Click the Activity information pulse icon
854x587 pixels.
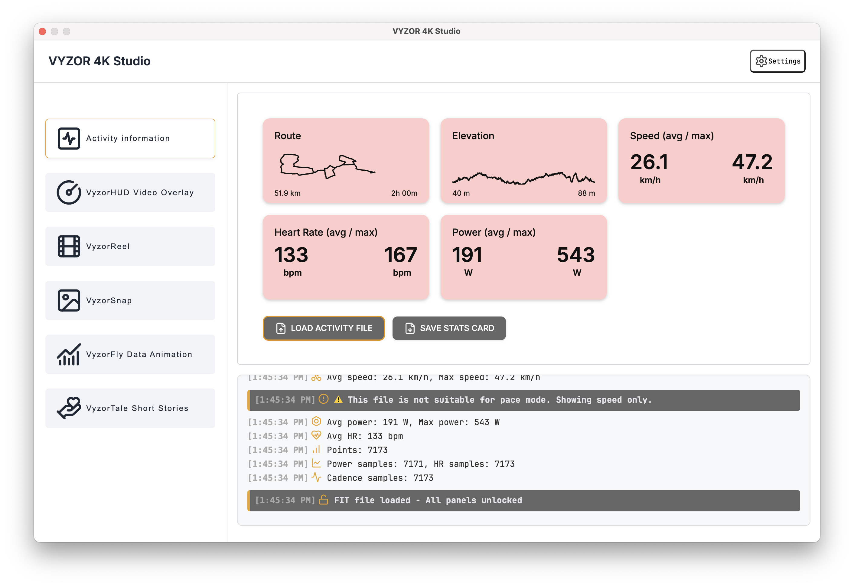(69, 138)
